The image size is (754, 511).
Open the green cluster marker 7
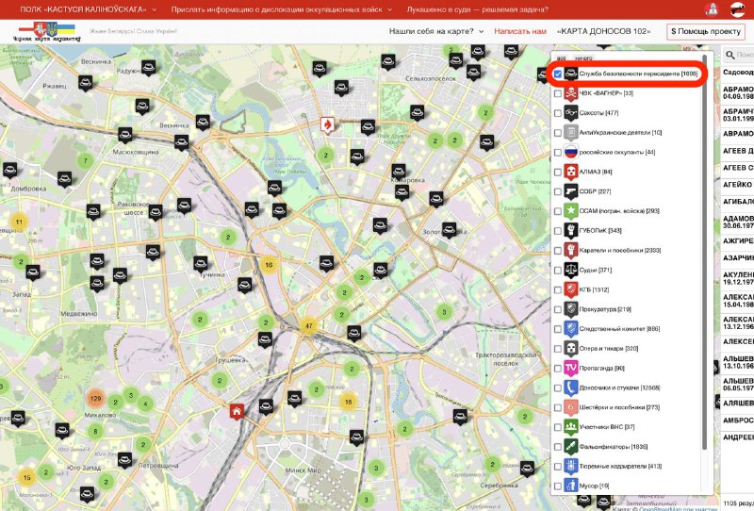(x=85, y=160)
